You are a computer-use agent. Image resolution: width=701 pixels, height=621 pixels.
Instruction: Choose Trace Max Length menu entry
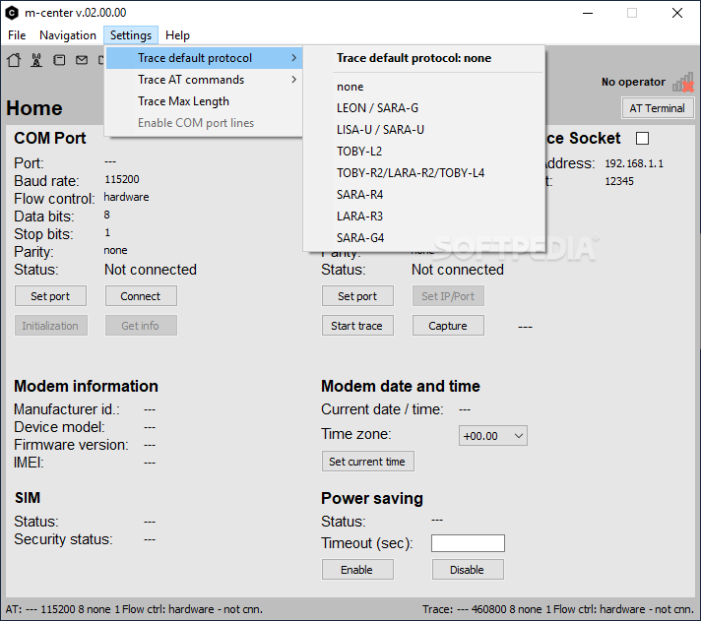coord(204,101)
